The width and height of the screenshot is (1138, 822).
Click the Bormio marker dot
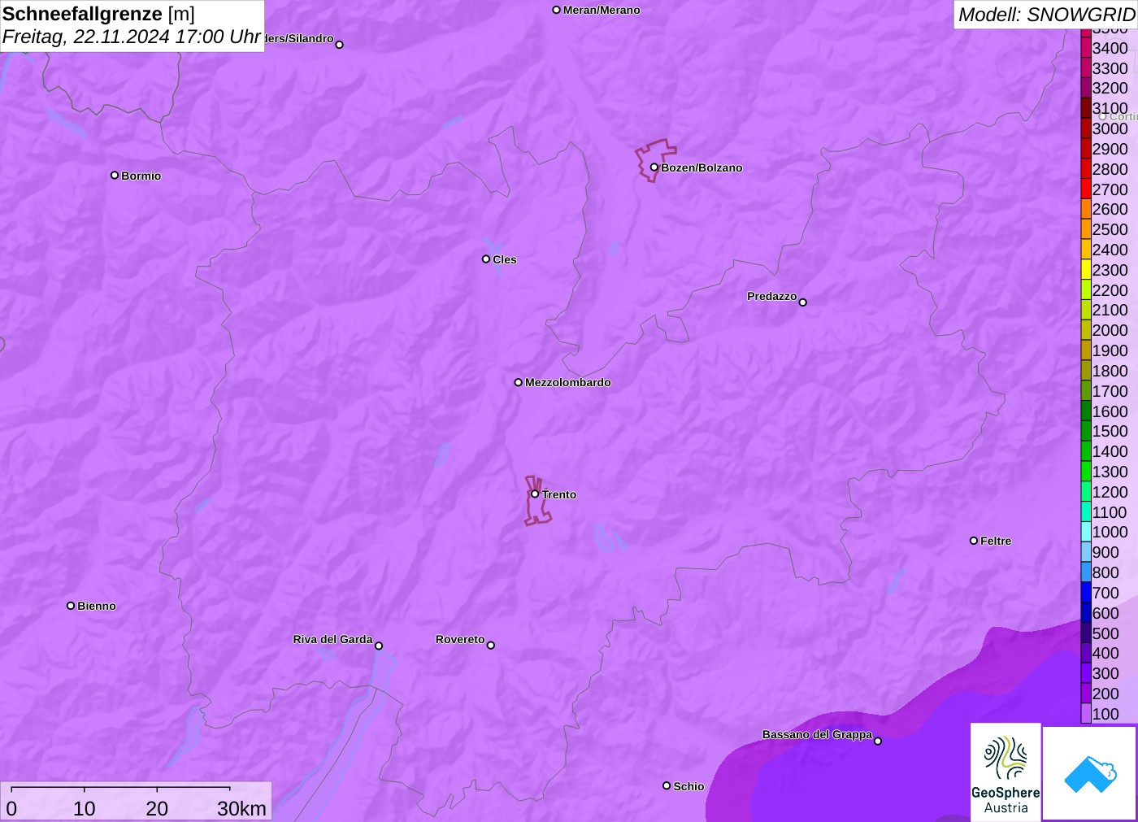(115, 175)
